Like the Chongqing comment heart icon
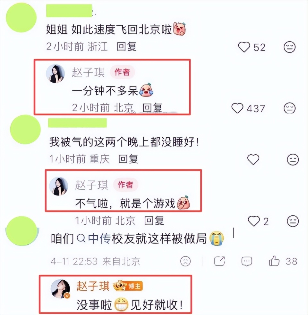308x315 pixels. 253,159
